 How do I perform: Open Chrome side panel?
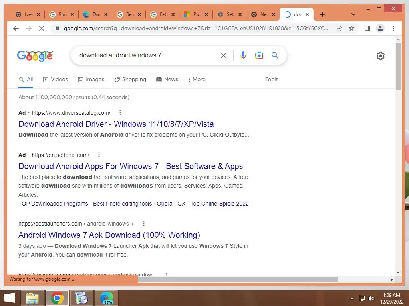tap(367, 28)
